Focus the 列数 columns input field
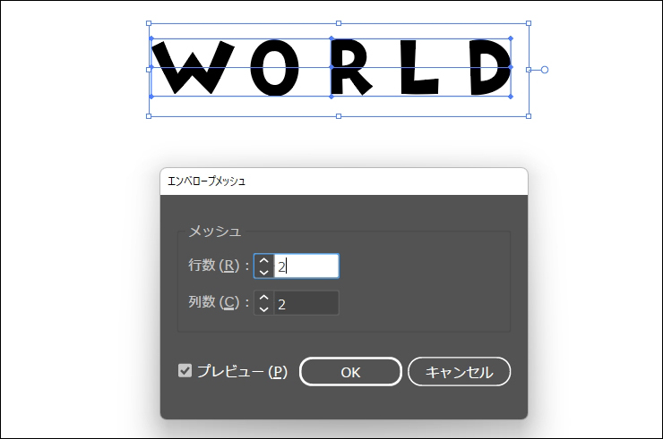The height and width of the screenshot is (439, 663). pyautogui.click(x=306, y=304)
